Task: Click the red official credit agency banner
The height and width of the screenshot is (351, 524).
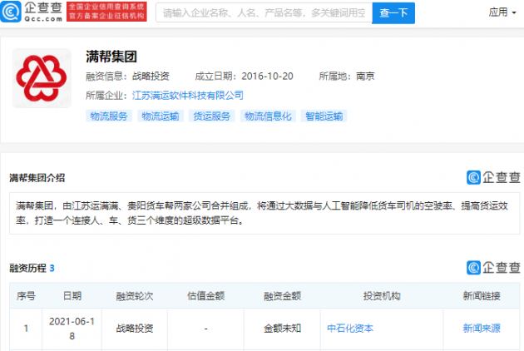Action: 106,12
